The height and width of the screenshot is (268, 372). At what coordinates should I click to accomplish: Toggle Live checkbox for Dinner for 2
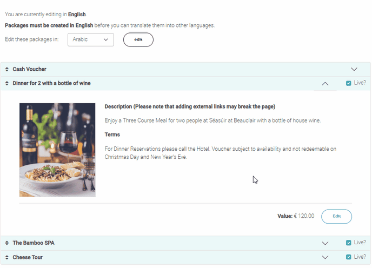(x=349, y=83)
